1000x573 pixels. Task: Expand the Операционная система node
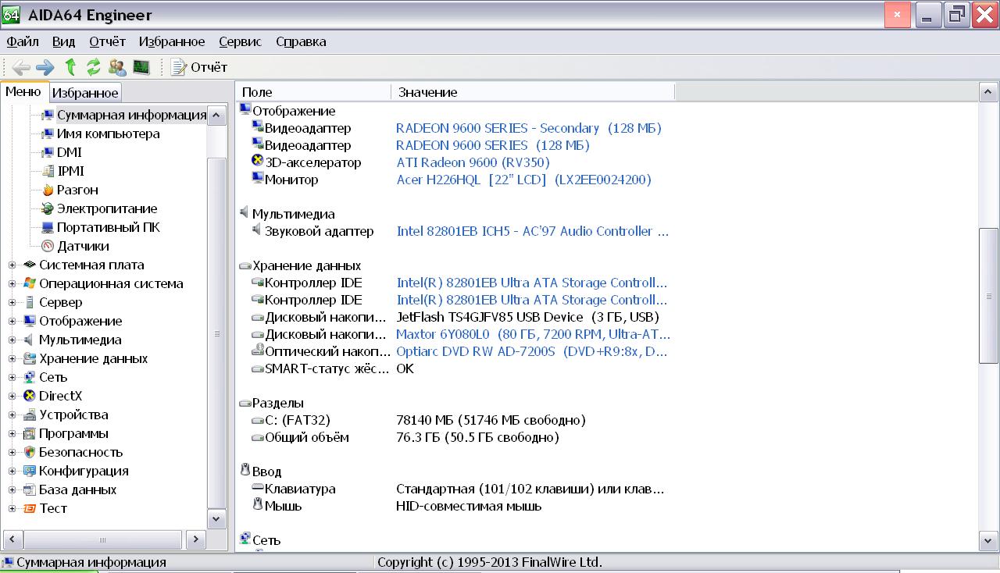pyautogui.click(x=12, y=283)
